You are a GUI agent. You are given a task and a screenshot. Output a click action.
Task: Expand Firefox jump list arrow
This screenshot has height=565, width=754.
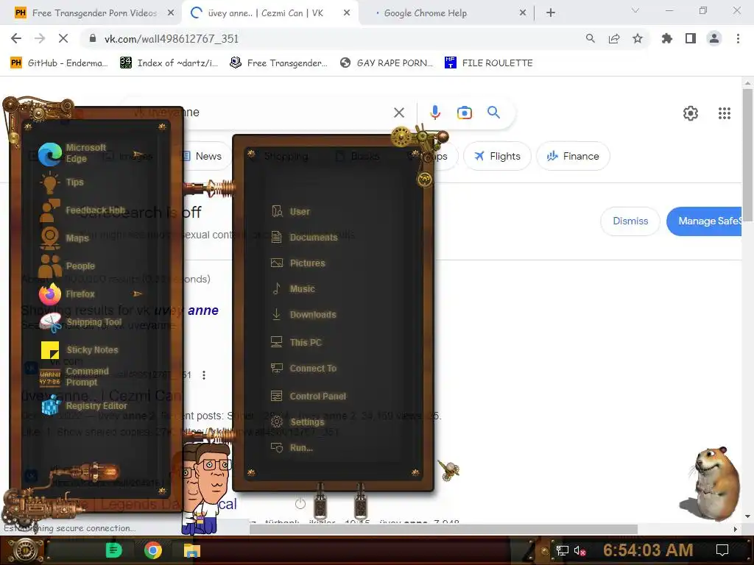click(138, 294)
